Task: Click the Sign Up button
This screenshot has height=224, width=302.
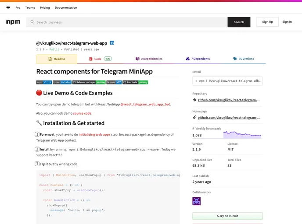Action: coord(267,22)
